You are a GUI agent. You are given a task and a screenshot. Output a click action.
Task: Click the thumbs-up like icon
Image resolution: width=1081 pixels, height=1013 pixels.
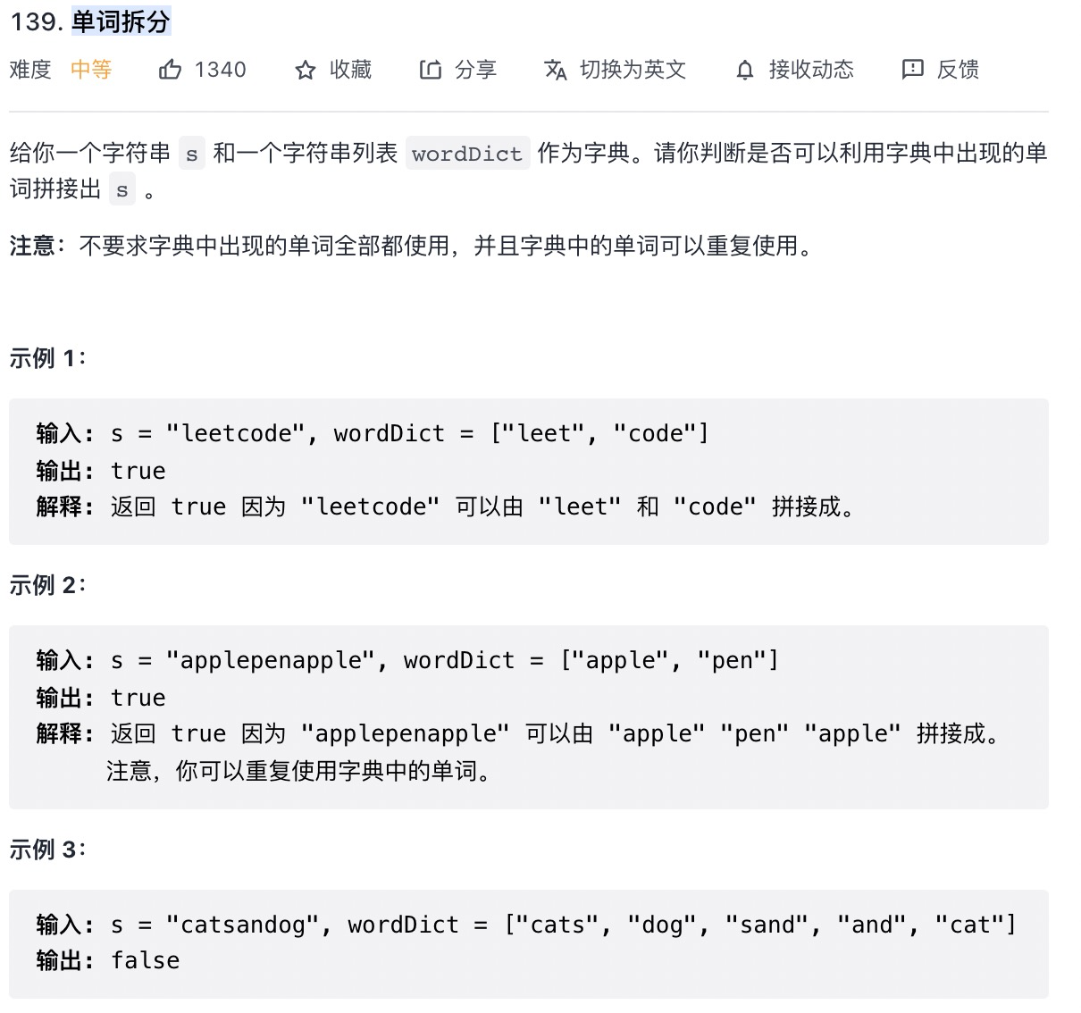tap(170, 69)
